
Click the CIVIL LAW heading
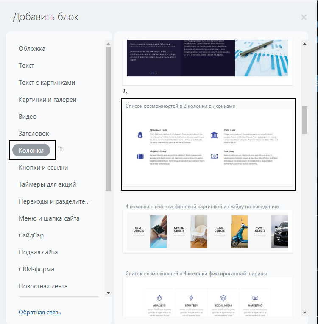coord(229,130)
